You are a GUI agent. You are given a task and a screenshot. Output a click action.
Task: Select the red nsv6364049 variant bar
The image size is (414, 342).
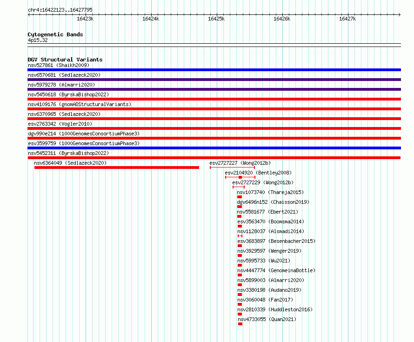click(117, 168)
